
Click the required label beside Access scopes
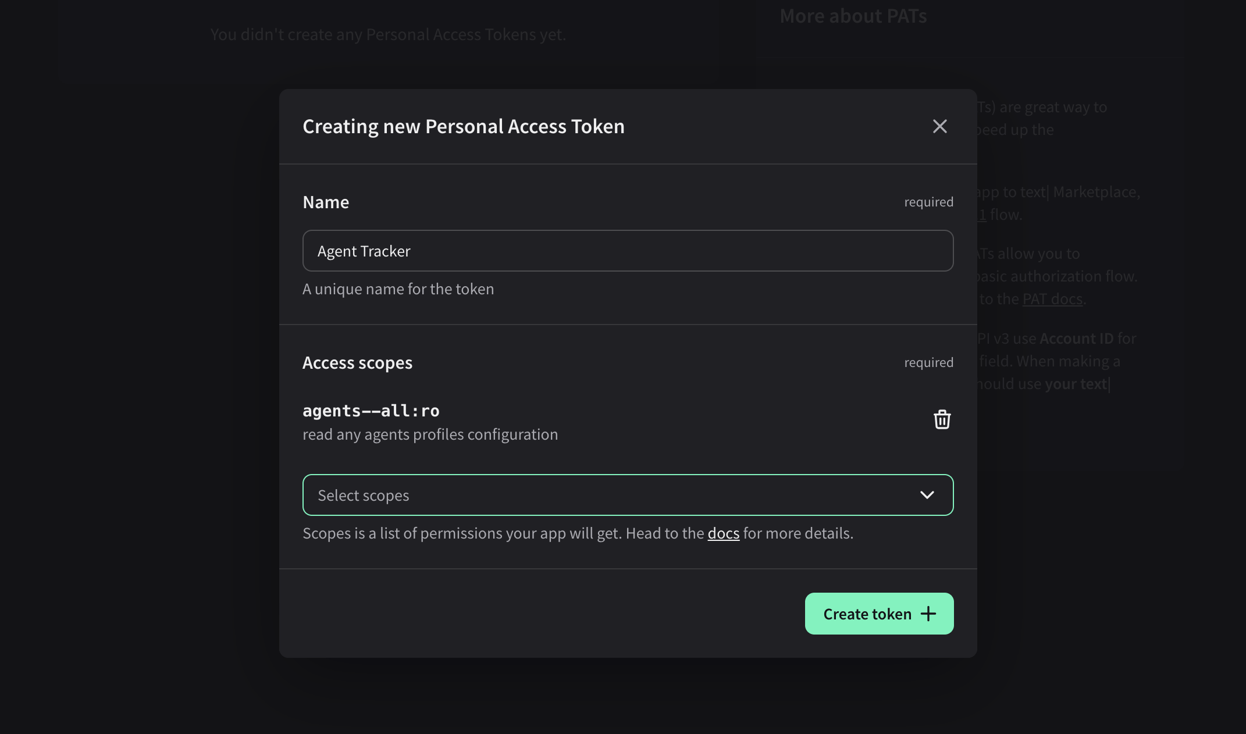(928, 362)
